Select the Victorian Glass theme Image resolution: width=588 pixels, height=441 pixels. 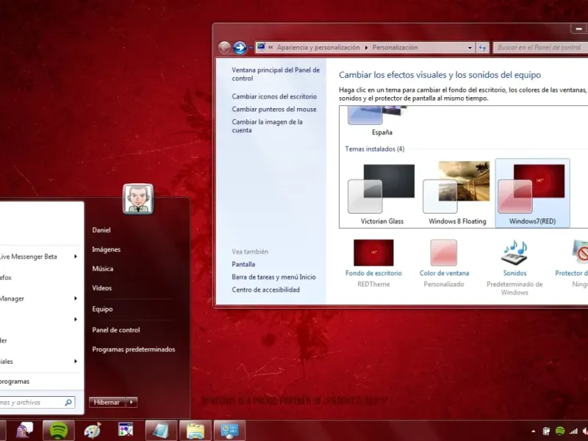tap(381, 193)
